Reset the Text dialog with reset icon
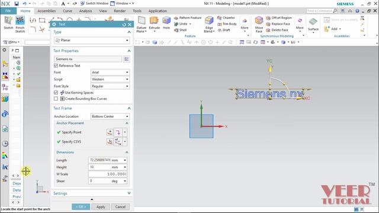 124,24
